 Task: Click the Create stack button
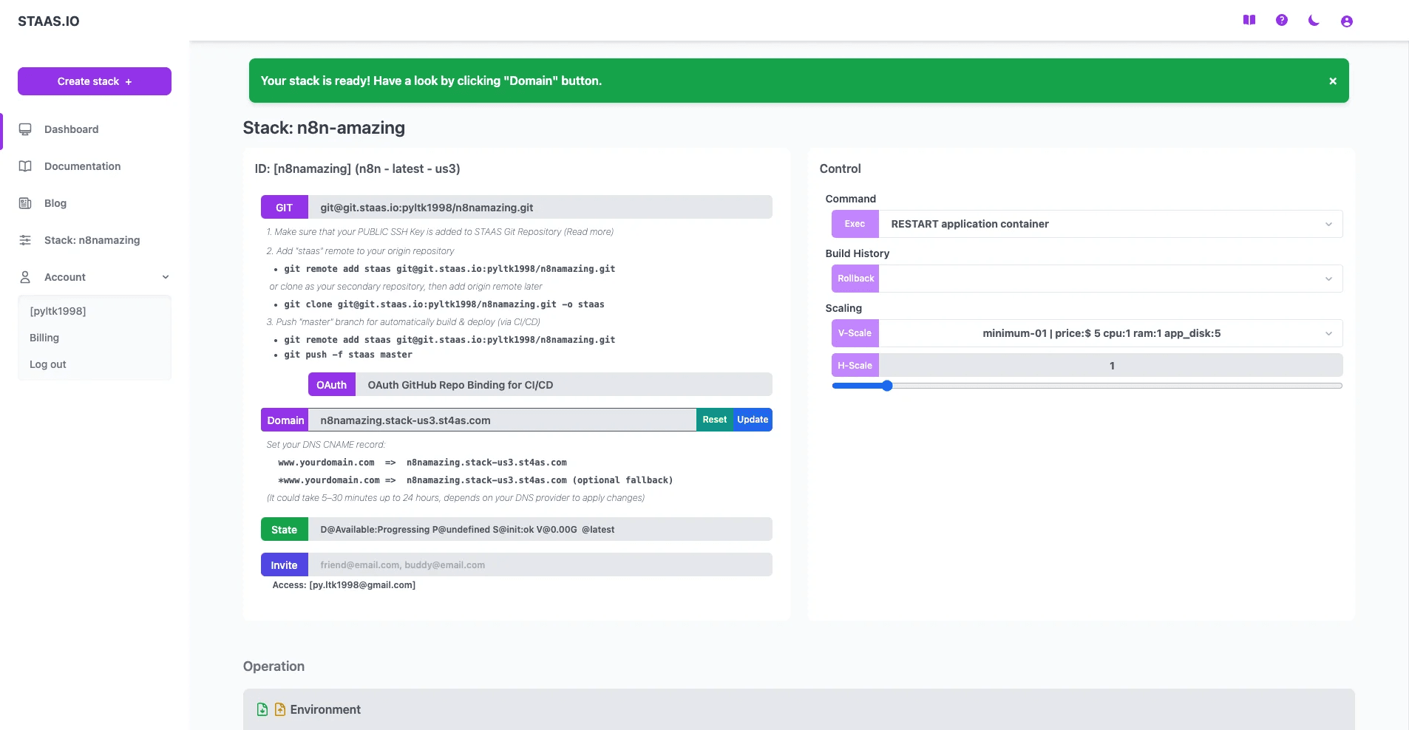coord(95,81)
